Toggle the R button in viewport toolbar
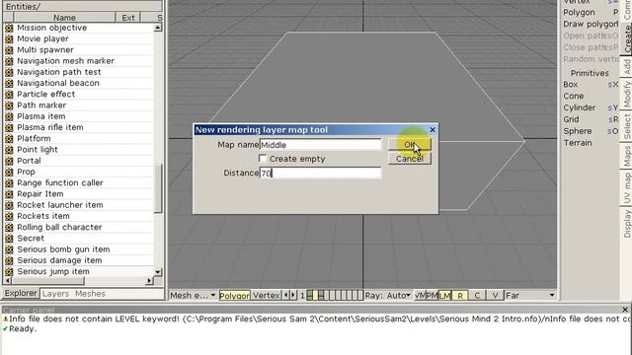The height and width of the screenshot is (355, 632). click(x=460, y=296)
